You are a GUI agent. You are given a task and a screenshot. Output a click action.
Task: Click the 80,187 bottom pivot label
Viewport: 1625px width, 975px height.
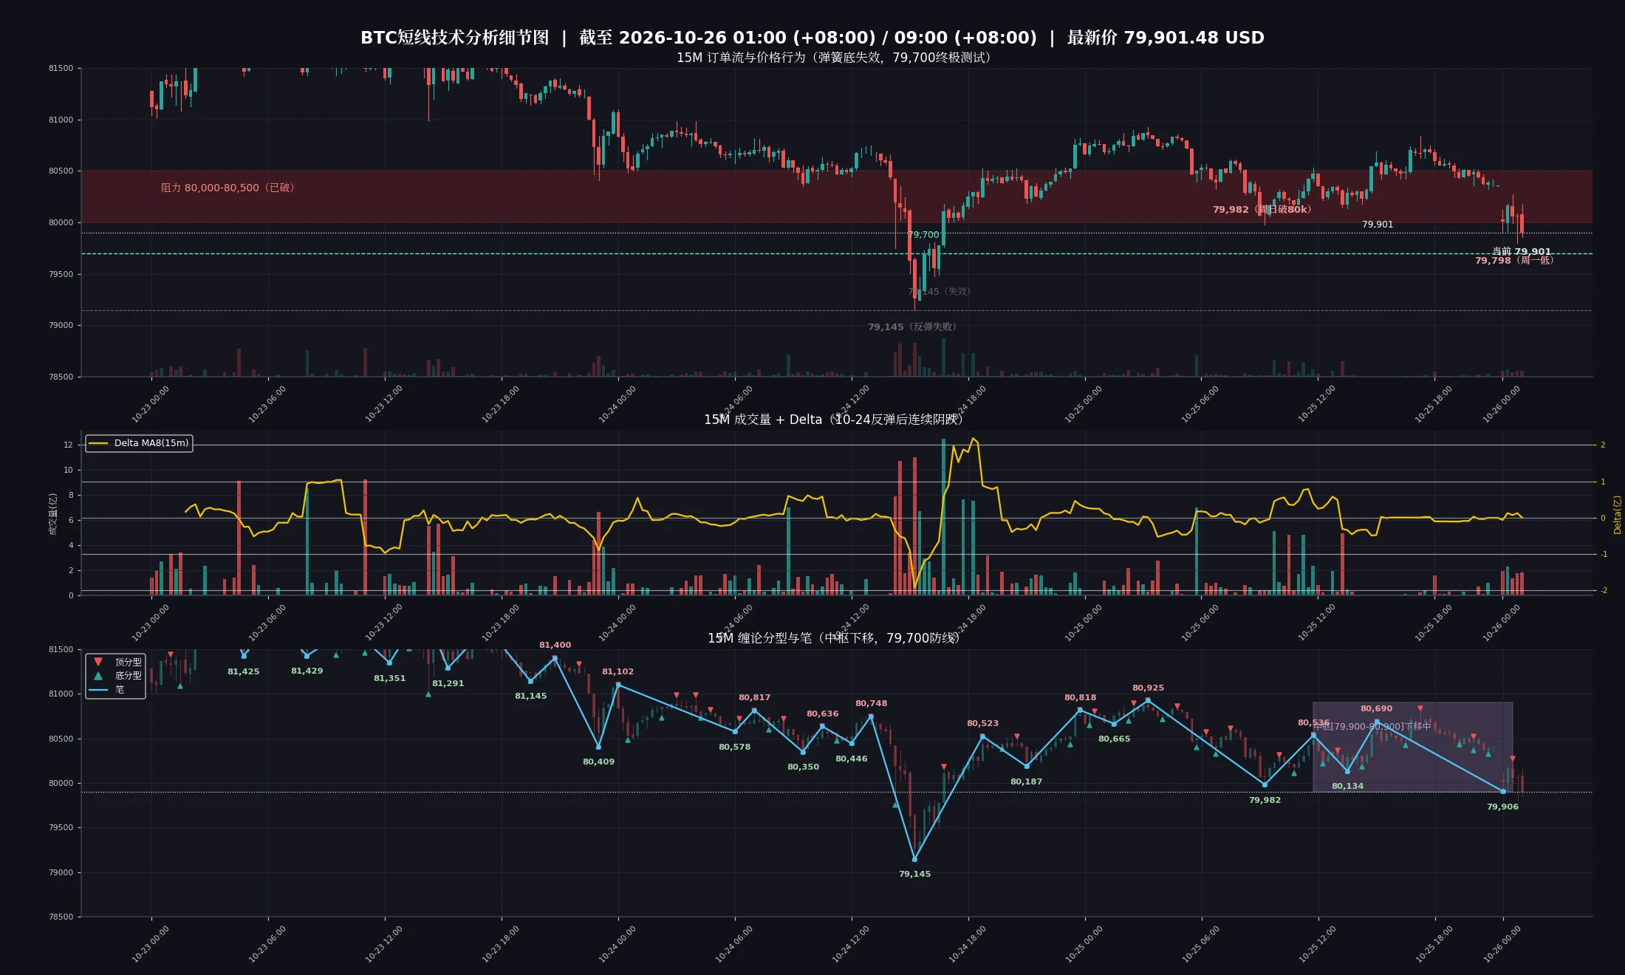click(1027, 781)
